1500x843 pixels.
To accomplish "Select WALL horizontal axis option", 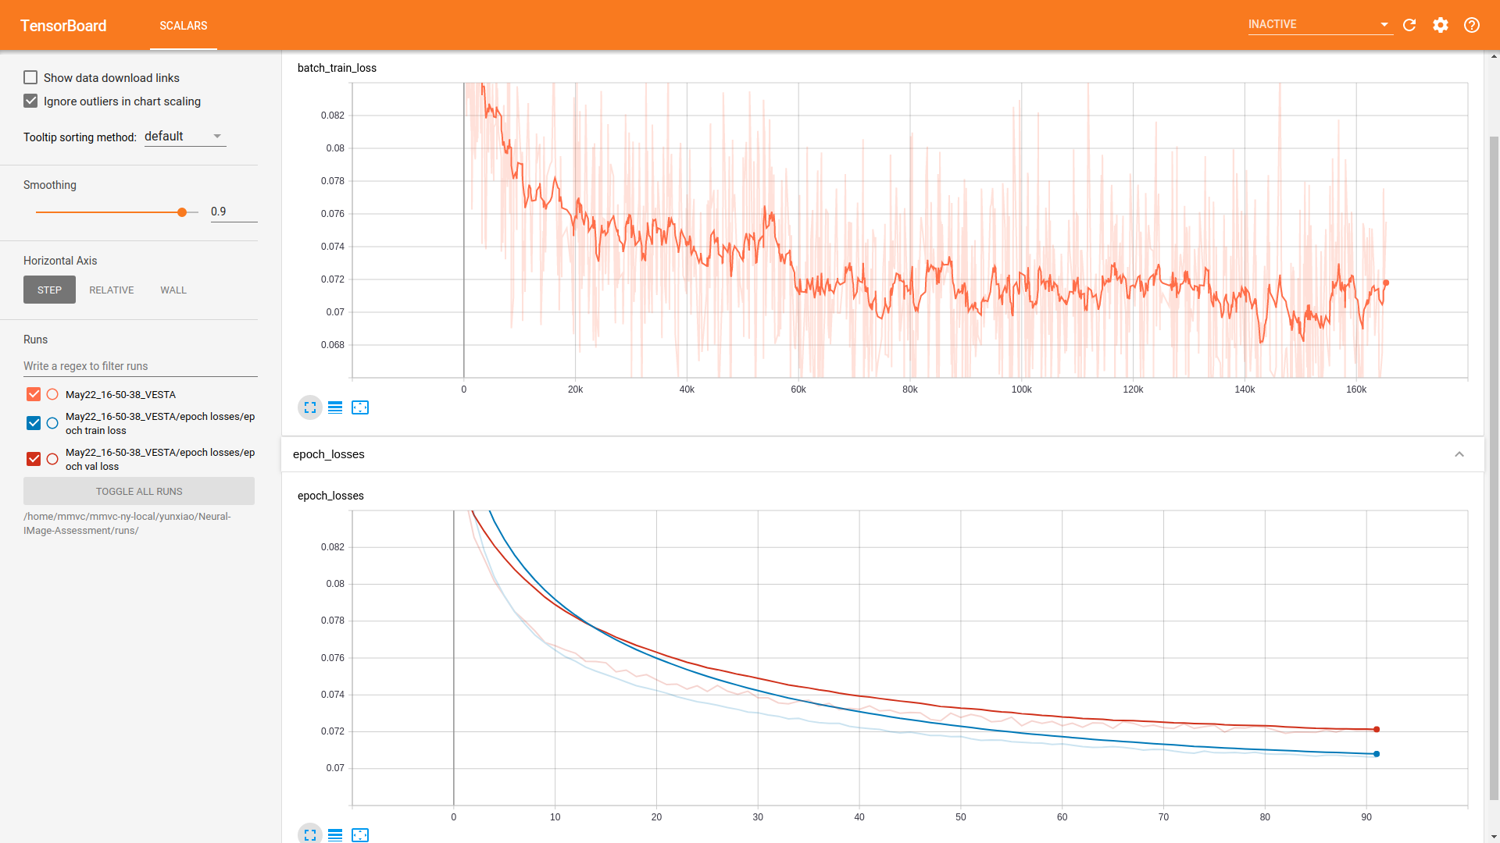I will click(x=173, y=290).
